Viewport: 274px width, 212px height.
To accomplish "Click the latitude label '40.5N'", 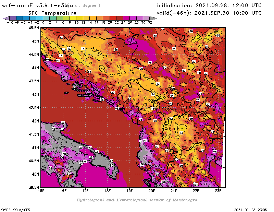I will pos(34,161).
